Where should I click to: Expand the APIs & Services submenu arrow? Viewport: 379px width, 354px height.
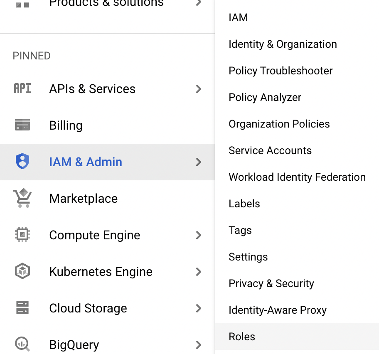coord(199,89)
